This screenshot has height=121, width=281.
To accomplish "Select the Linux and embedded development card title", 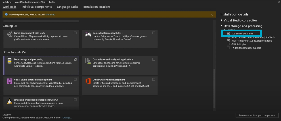I will click(x=37, y=100).
